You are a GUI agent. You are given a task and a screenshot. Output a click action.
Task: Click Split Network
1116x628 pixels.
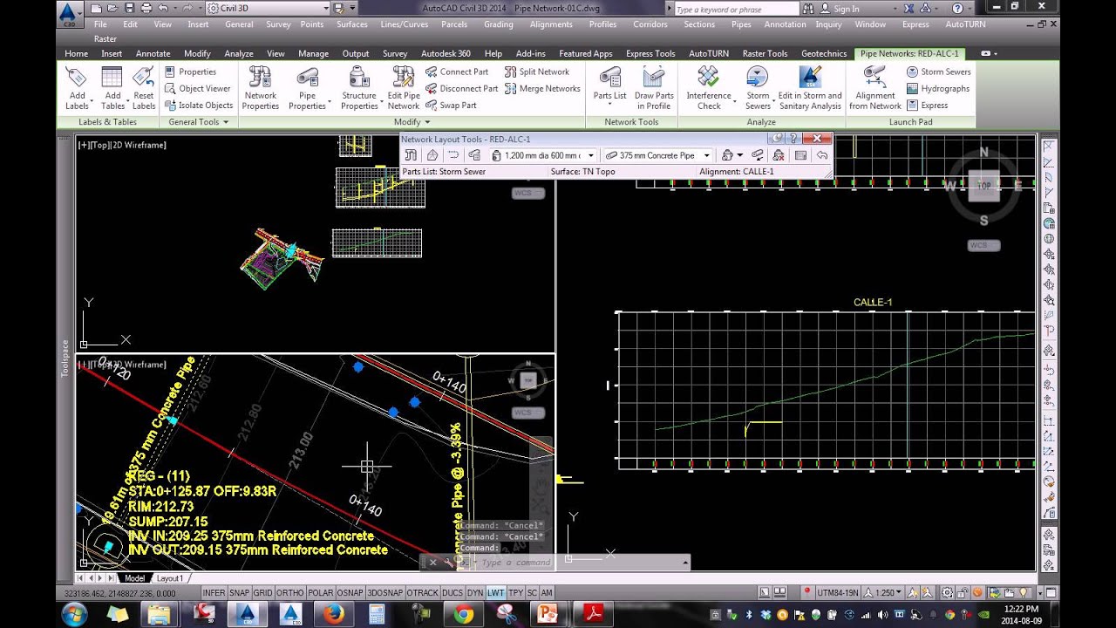[537, 72]
